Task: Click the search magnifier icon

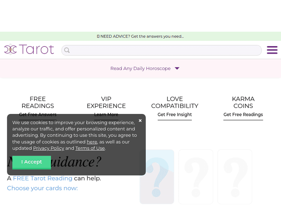Action: 67,50
